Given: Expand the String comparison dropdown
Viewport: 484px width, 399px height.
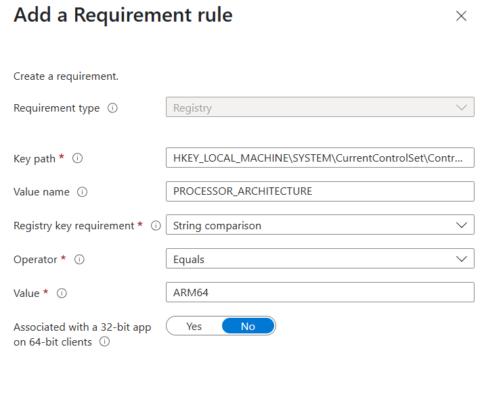Looking at the screenshot, I should [320, 225].
